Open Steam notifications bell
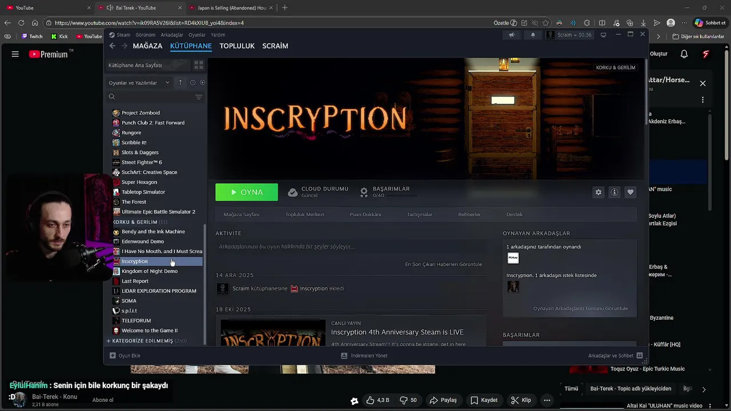 point(533,35)
